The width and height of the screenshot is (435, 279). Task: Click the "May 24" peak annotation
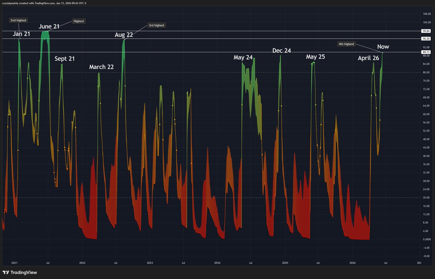click(x=243, y=57)
